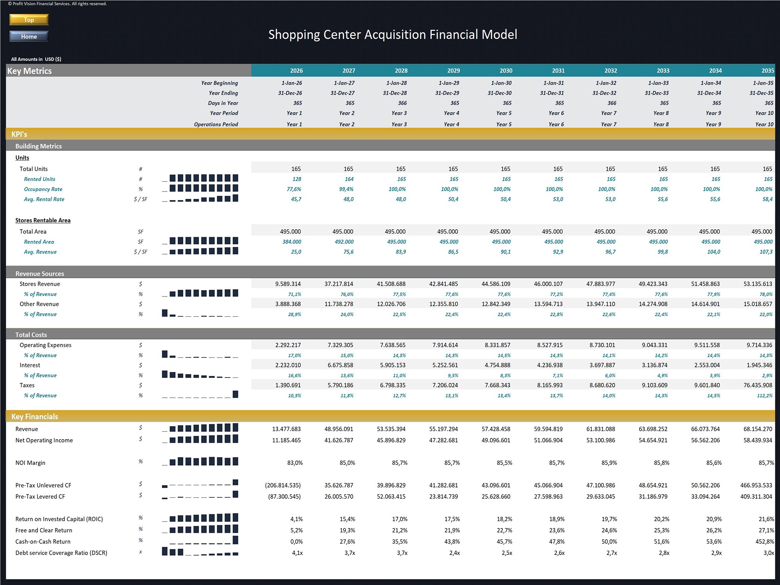The image size is (780, 585).
Task: Click 2035 Taxes percent value 112,2%
Action: (765, 395)
